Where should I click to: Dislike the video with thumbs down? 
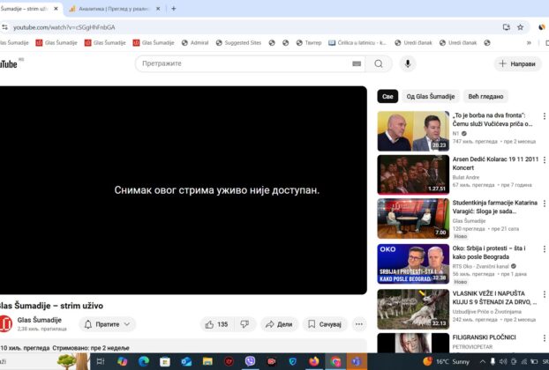tap(244, 324)
